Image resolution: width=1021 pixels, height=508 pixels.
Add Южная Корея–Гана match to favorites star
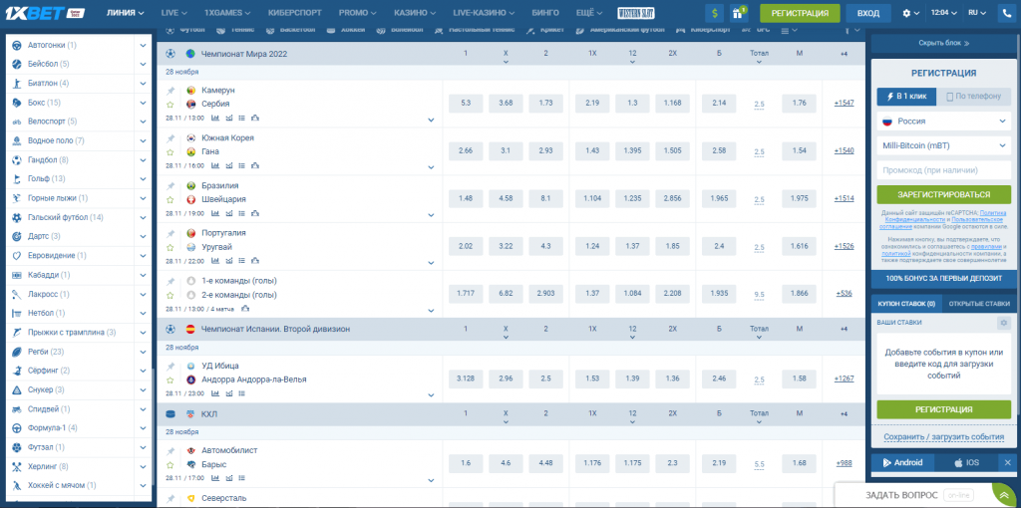(x=170, y=151)
